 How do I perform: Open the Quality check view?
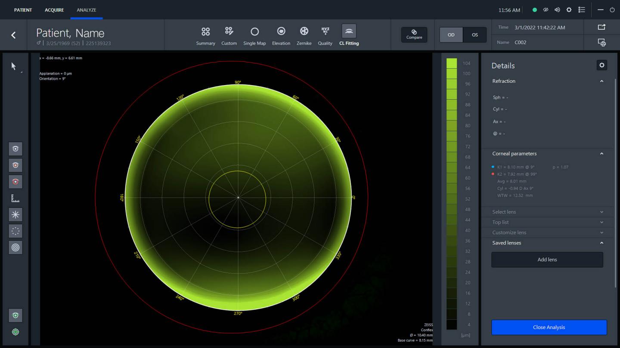325,35
